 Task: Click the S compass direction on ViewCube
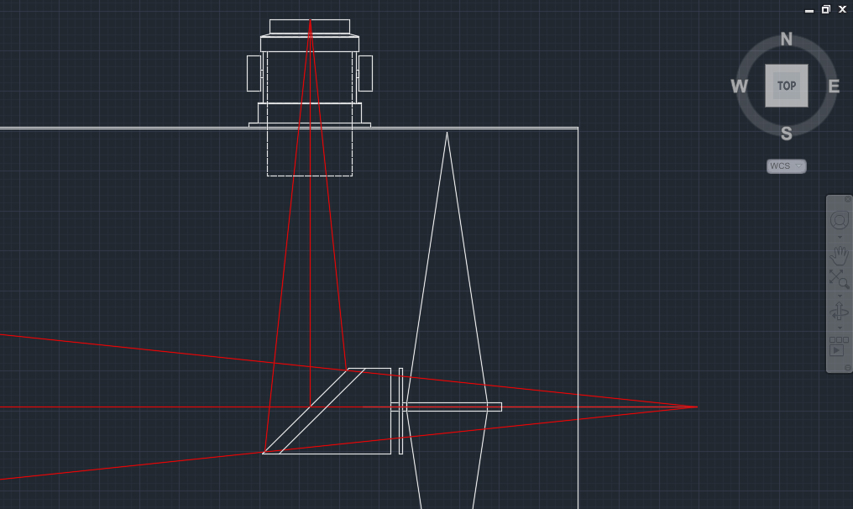tap(787, 134)
